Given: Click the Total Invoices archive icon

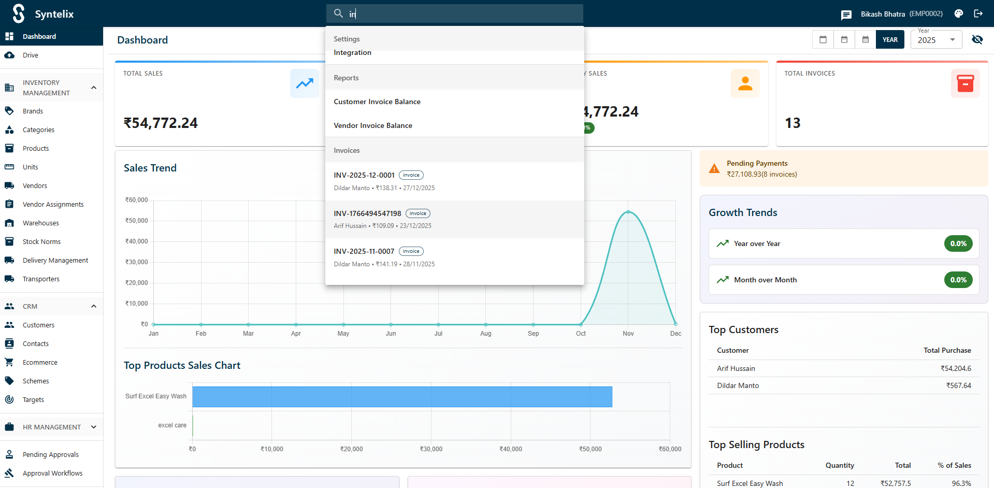Looking at the screenshot, I should (965, 83).
